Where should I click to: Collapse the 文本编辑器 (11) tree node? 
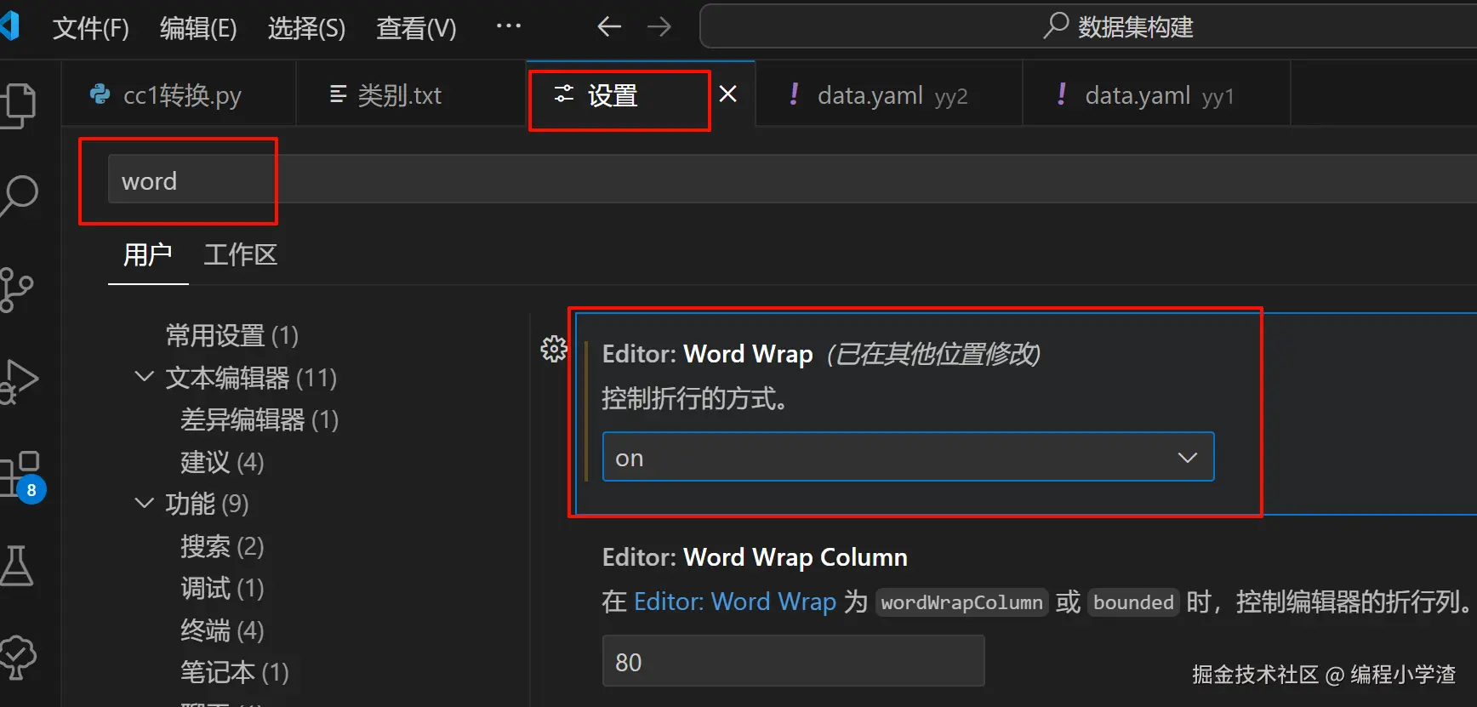(145, 376)
